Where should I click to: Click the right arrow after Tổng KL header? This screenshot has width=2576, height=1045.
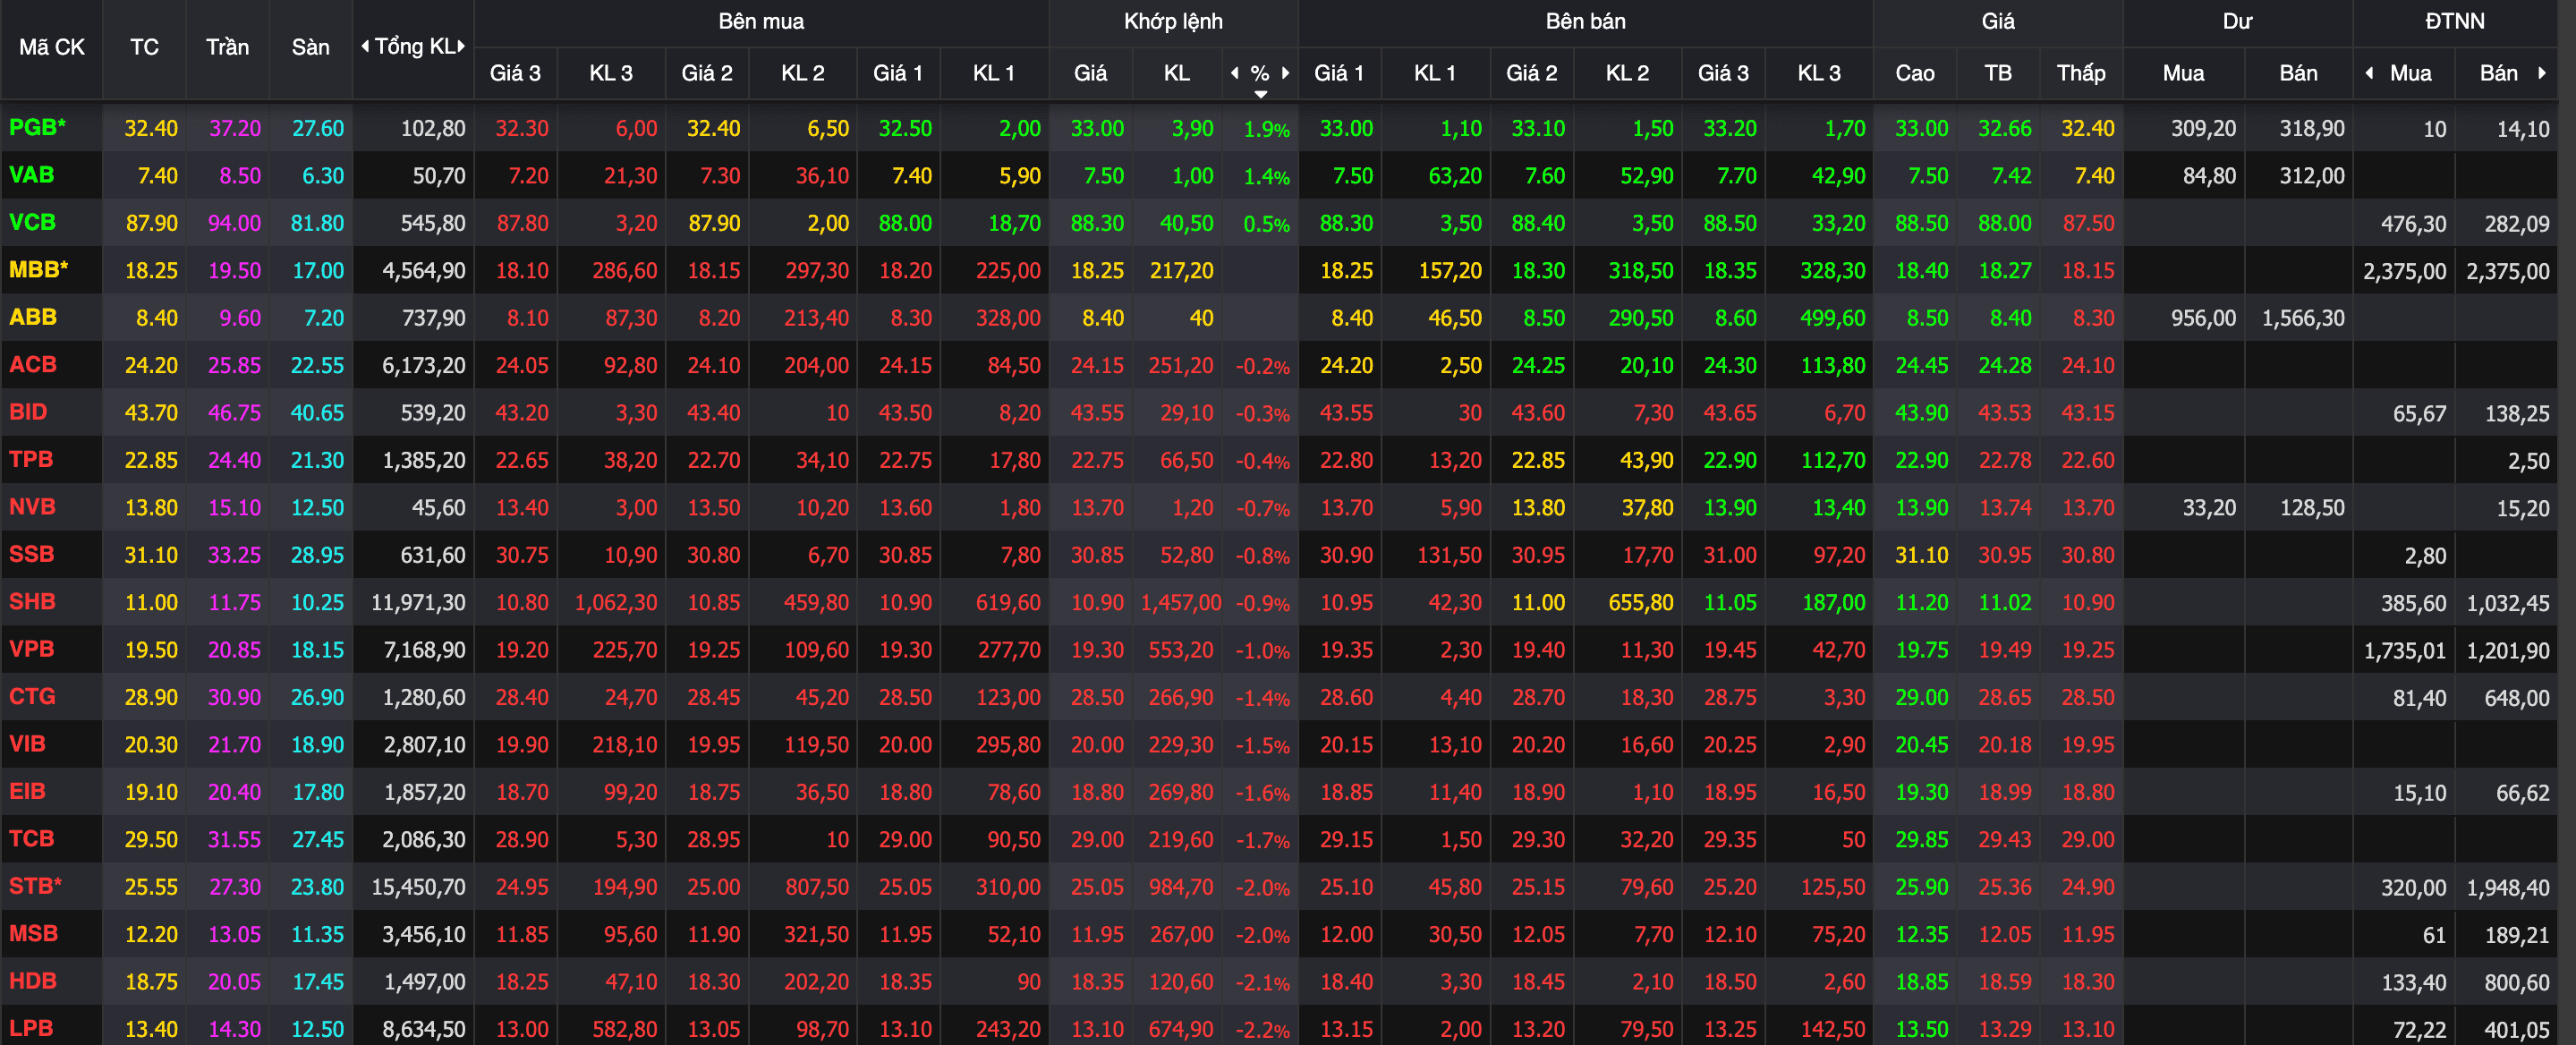[x=461, y=46]
